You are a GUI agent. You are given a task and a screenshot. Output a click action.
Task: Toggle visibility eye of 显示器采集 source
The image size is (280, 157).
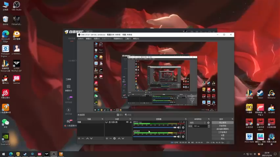[x=127, y=122]
